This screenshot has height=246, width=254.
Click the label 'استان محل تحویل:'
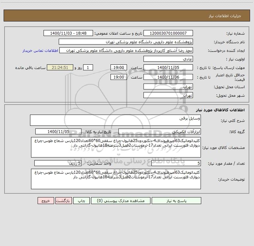pos(229,87)
